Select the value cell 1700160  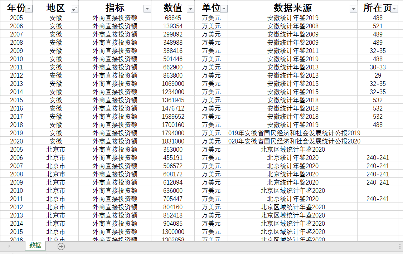click(173, 124)
